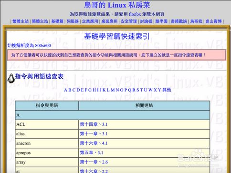The image size is (231, 173).
Task: Click the Tux penguin icon beside 指令與用語速查表
Action: point(11,78)
